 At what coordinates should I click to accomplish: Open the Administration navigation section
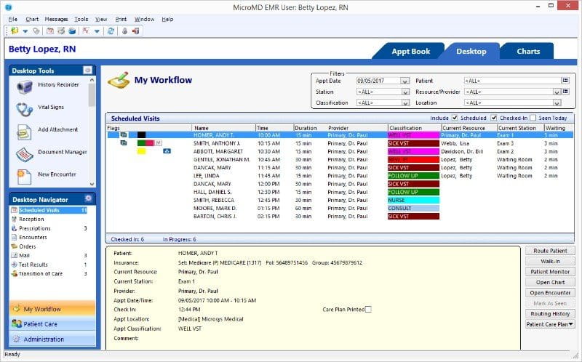click(x=52, y=339)
